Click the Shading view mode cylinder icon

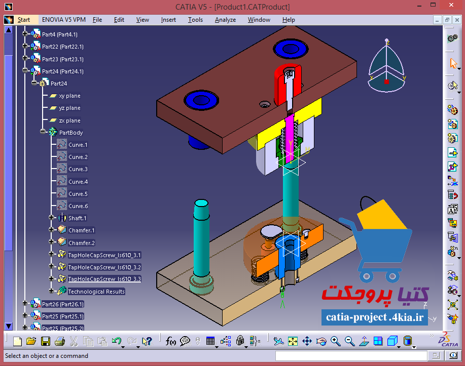[408, 341]
